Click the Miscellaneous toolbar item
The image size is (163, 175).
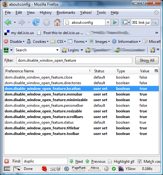pyautogui.click(x=151, y=42)
